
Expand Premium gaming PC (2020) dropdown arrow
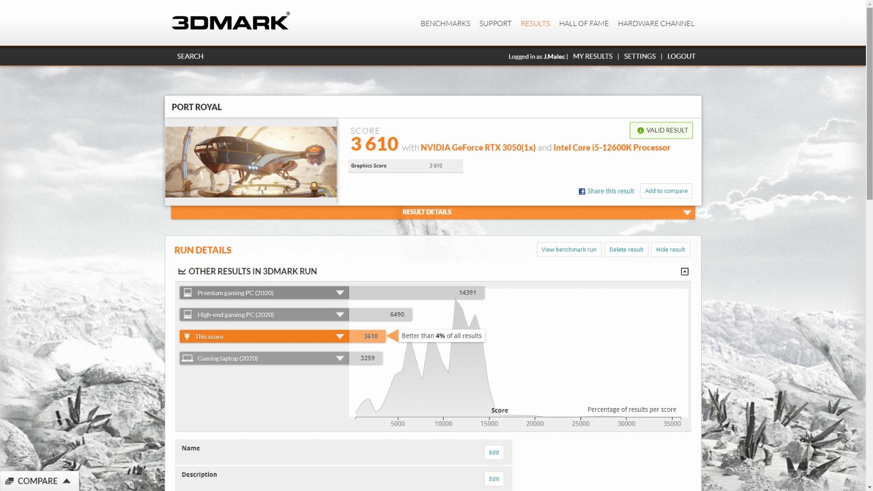pos(340,293)
